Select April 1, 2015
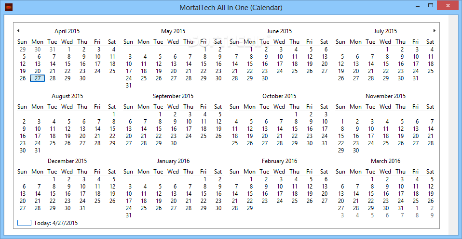This screenshot has height=239, width=462. (68, 50)
